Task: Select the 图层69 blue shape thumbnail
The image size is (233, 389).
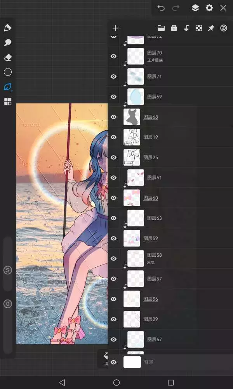Action: point(136,97)
